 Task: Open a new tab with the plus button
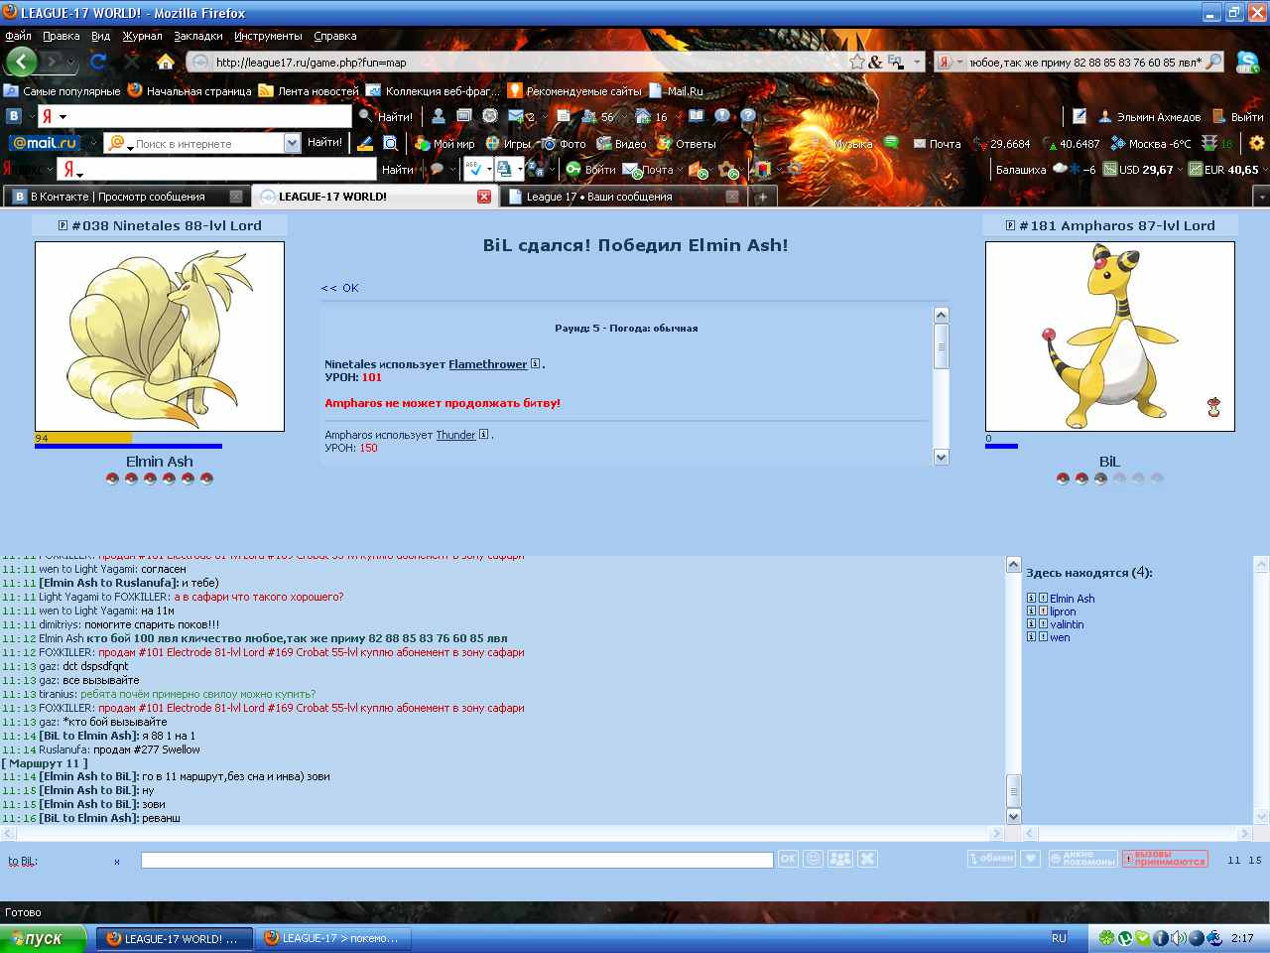[762, 197]
